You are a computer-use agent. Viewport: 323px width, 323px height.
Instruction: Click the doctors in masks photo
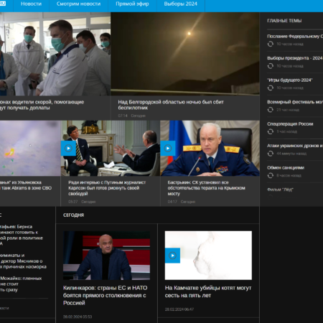pos(55,54)
